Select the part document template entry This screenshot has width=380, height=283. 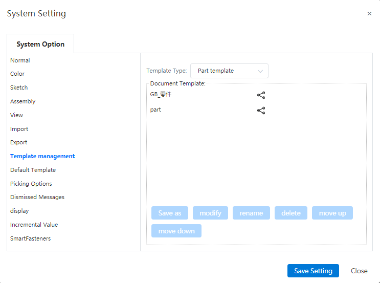click(155, 110)
